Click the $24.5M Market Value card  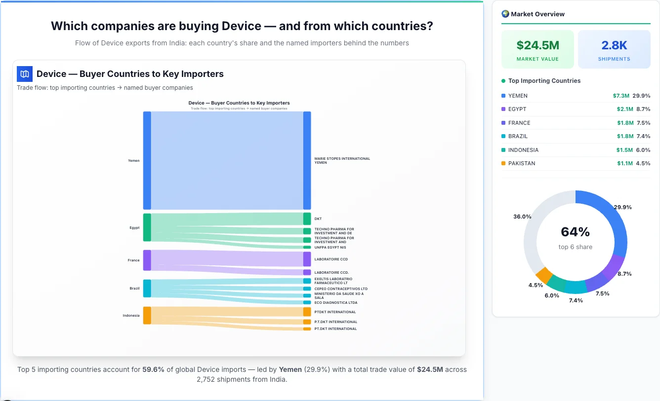tap(537, 49)
